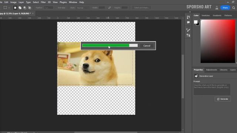Open the Select menu

click(36, 2)
